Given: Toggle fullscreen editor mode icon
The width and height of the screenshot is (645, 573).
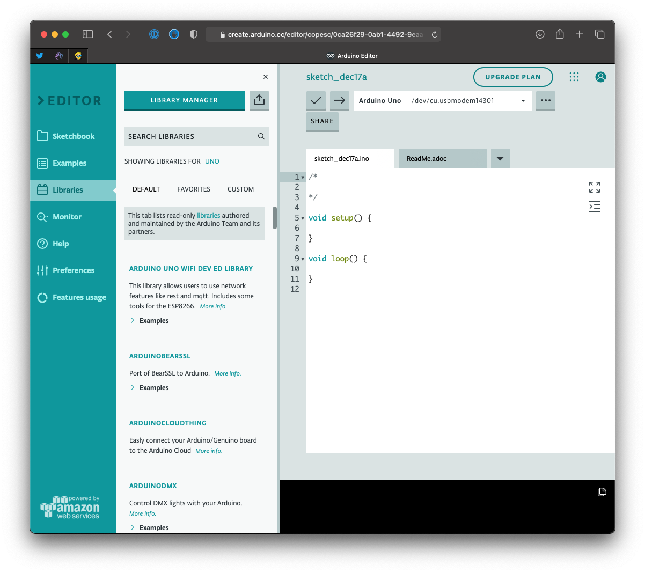Looking at the screenshot, I should pos(594,187).
